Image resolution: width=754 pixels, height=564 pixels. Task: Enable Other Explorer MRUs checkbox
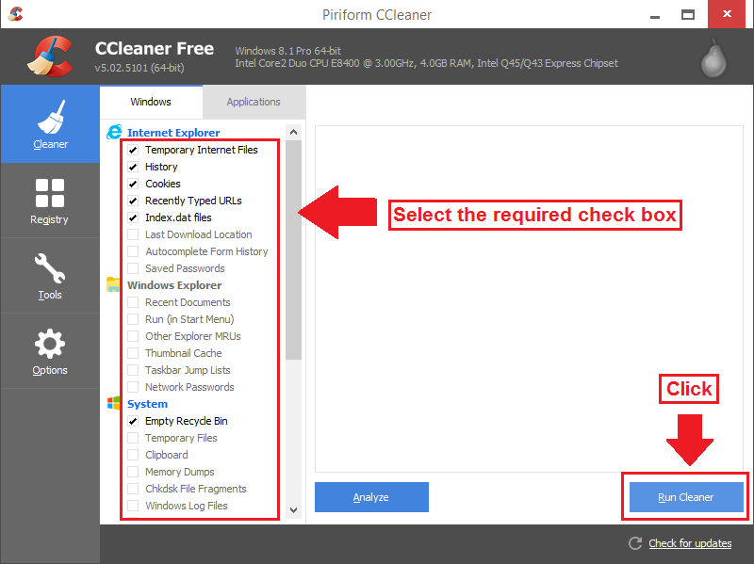133,336
